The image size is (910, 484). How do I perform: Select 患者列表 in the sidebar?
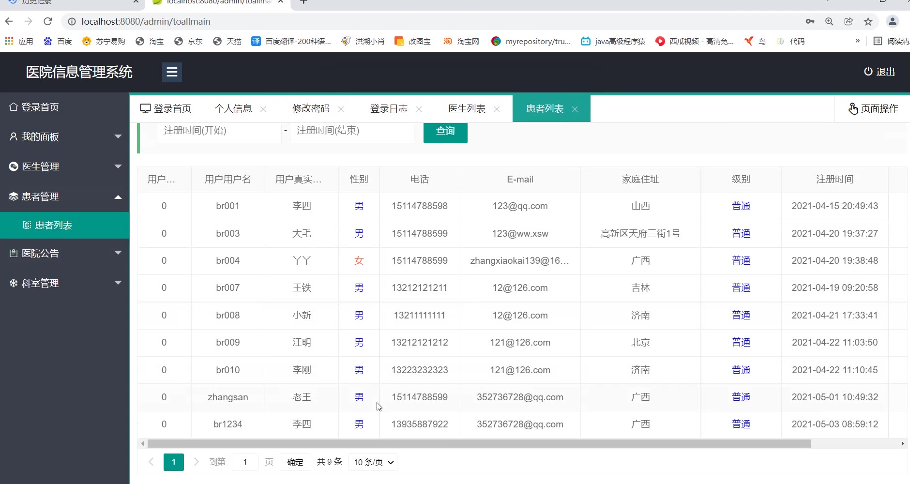point(53,225)
